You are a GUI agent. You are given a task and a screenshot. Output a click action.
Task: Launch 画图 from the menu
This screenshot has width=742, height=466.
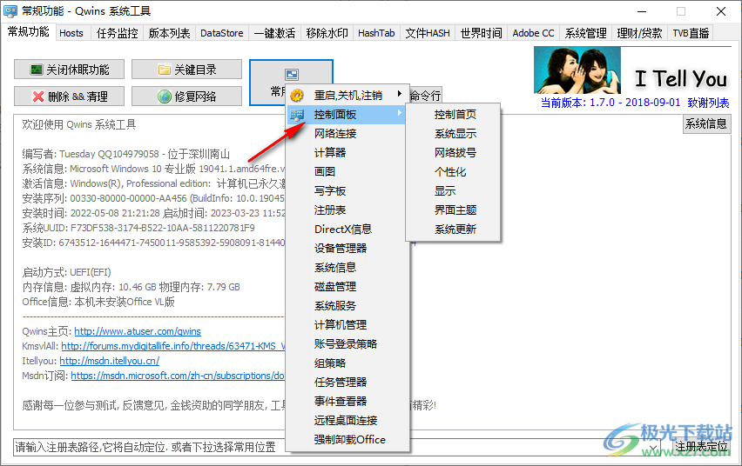tap(347, 171)
